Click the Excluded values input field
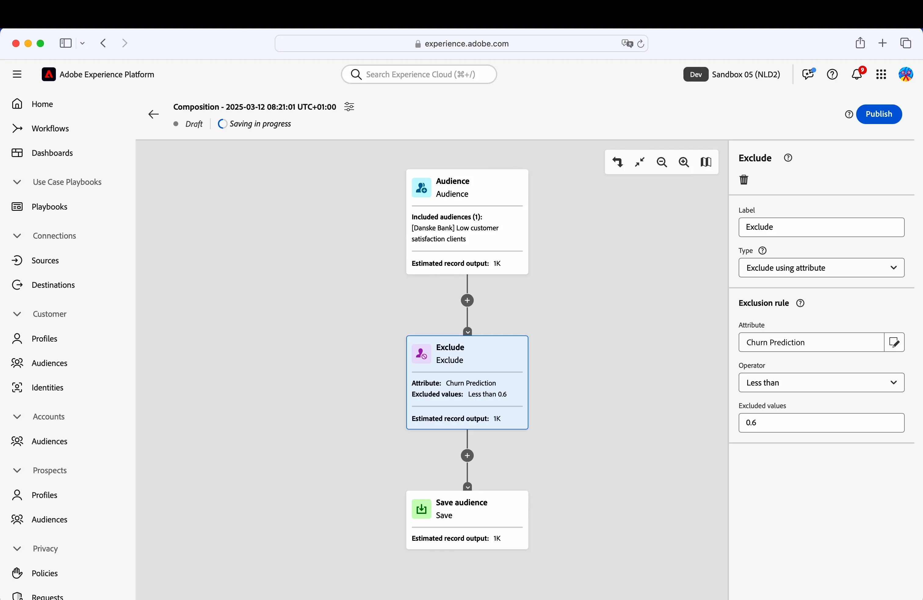 [821, 423]
